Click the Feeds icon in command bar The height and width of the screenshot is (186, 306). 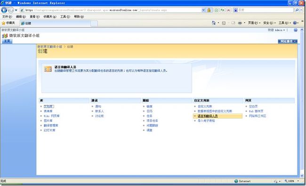click(x=224, y=23)
